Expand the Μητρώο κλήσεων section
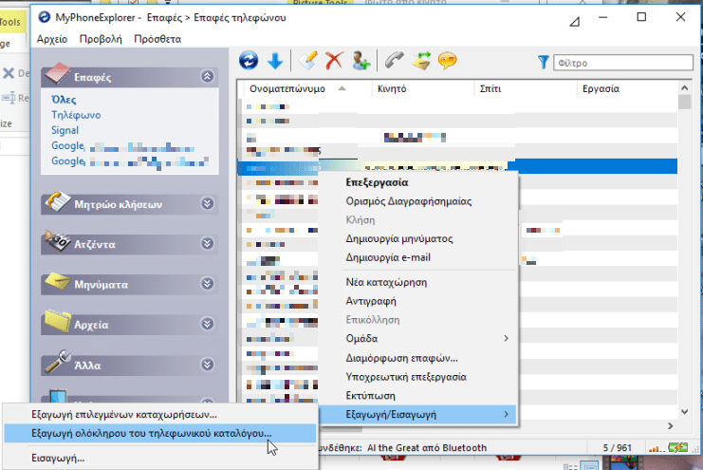 207,204
